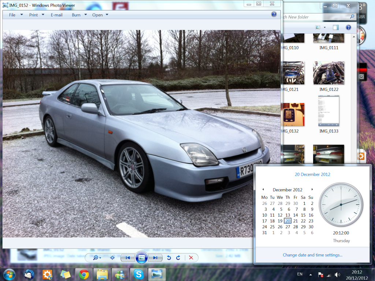Click the December 2012 month header

287,190
